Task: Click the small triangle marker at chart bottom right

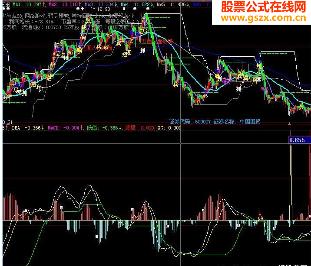Action: (x=289, y=123)
